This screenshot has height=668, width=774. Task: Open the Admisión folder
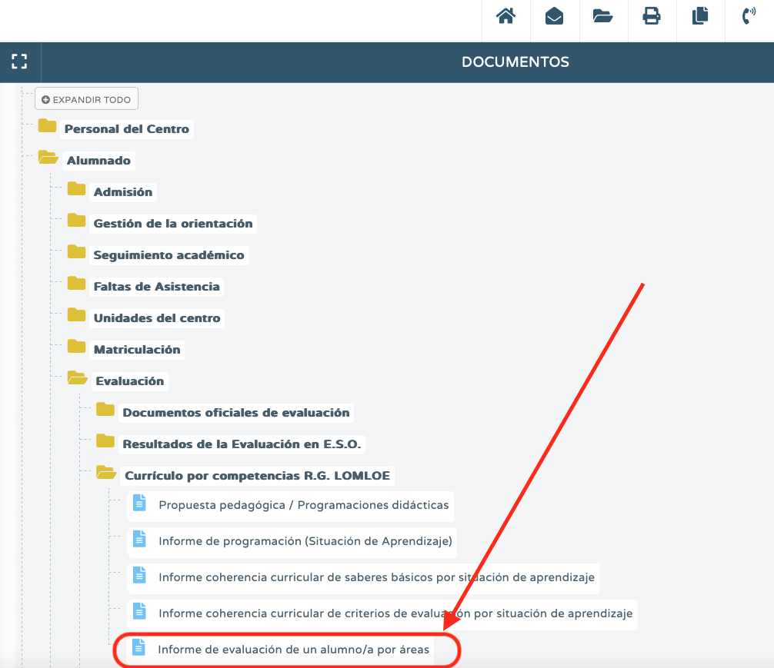coord(123,192)
